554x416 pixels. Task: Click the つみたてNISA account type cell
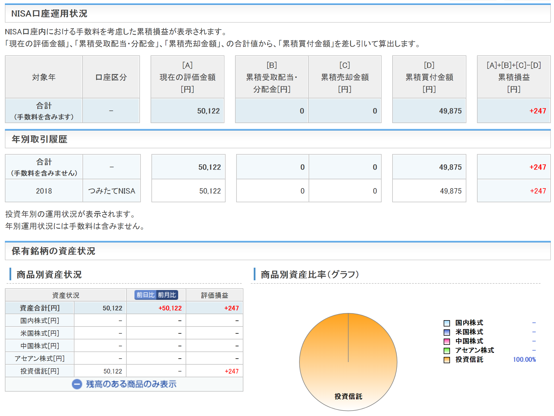tap(111, 191)
